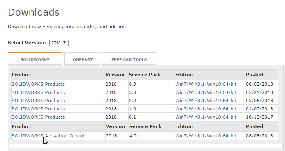Click the Win7/Win8.1/Win10 64-bit edition posted 10/18/2017

coord(206,117)
